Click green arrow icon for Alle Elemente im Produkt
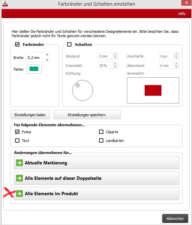 click(19, 194)
